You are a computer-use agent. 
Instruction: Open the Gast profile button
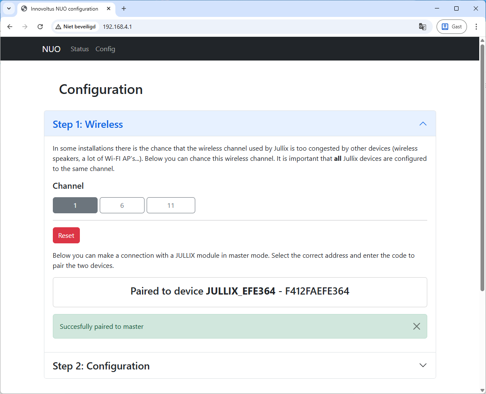tap(452, 27)
